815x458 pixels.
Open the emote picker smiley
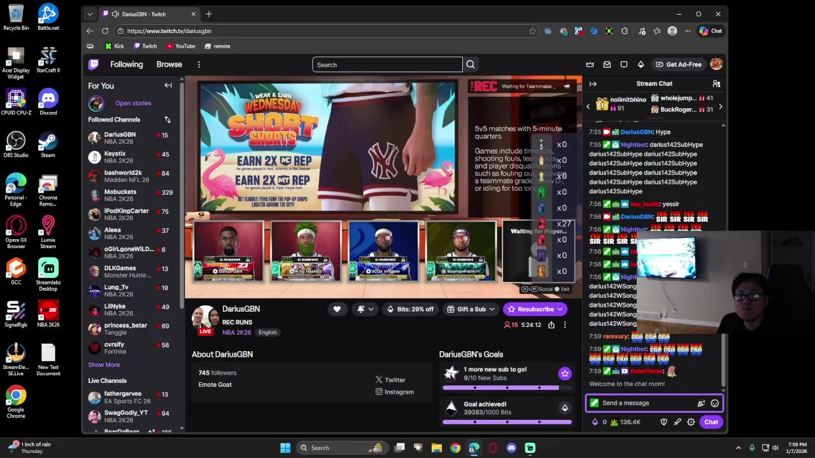(x=714, y=403)
